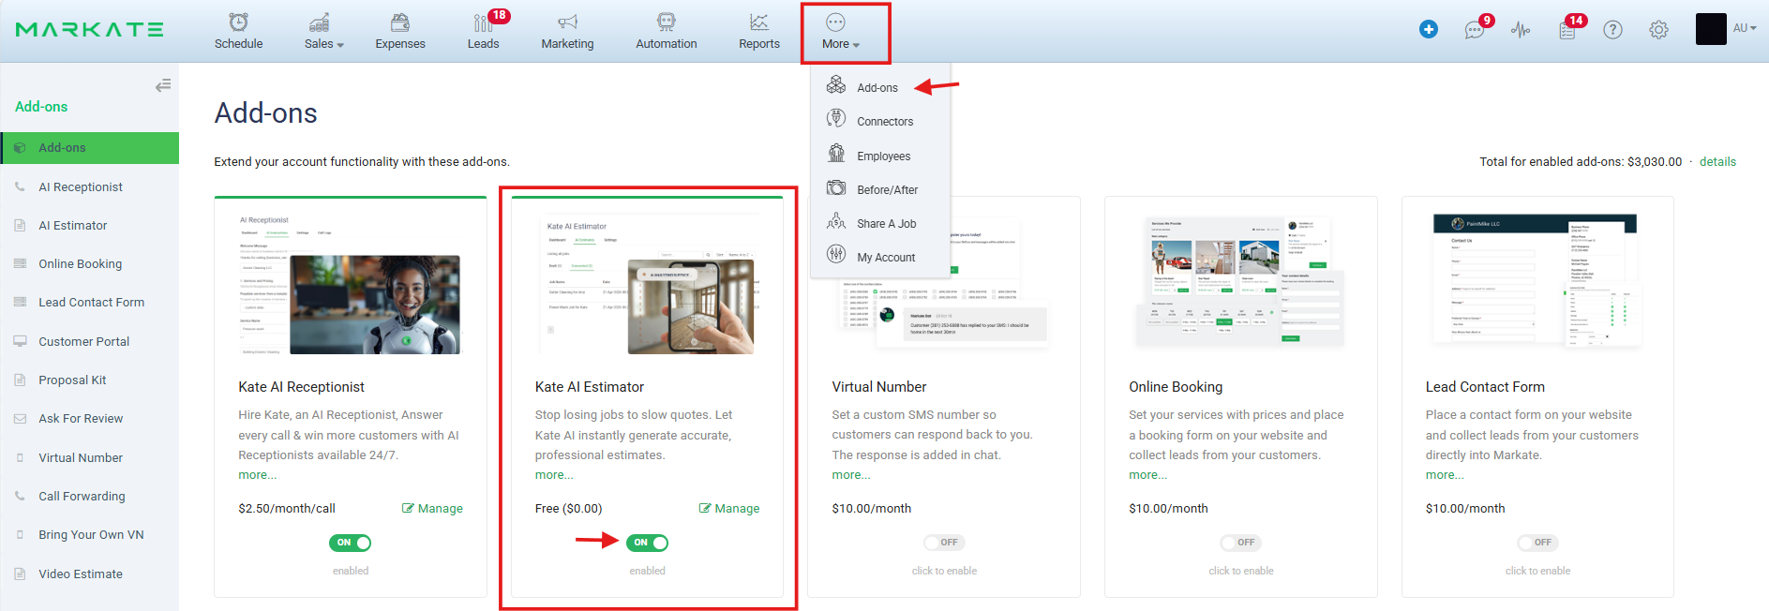Open the AU account dropdown
The height and width of the screenshot is (611, 1769).
tap(1745, 28)
